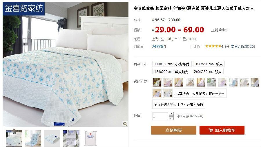Increase quantity with the up arrow

coord(171,114)
